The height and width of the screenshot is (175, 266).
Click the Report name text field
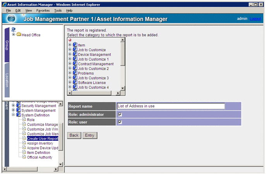(x=171, y=106)
